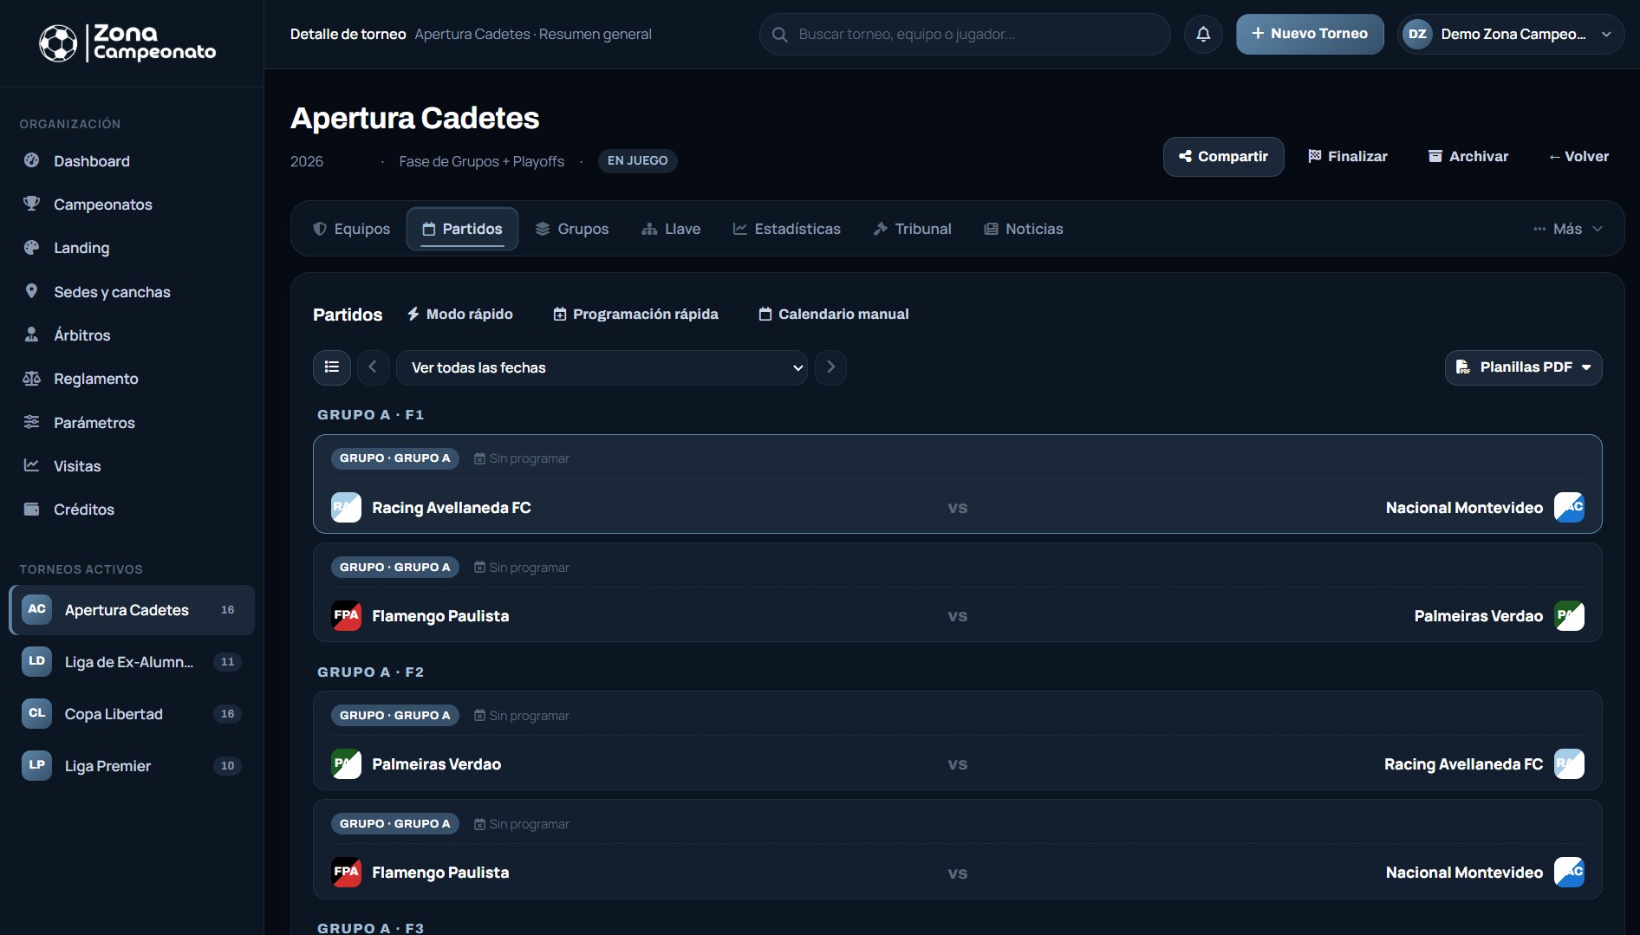This screenshot has height=935, width=1640.
Task: Open the Noticias tab
Action: coord(1024,229)
